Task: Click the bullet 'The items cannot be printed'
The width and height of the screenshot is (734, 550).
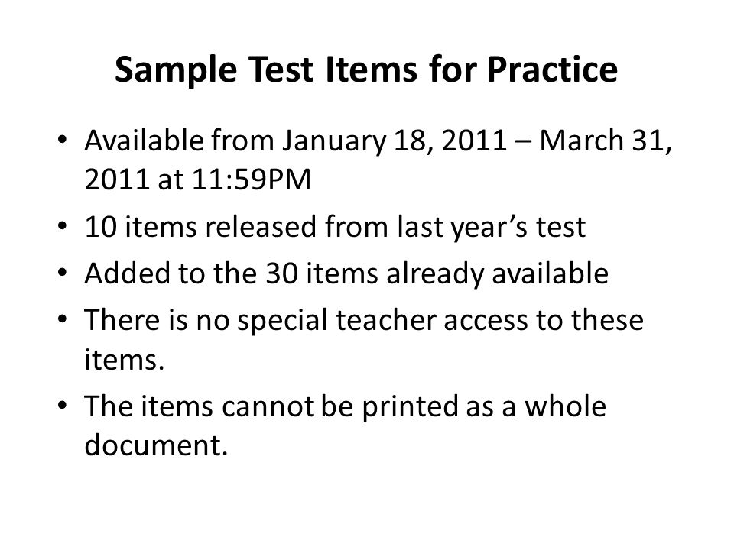Action: (x=345, y=425)
